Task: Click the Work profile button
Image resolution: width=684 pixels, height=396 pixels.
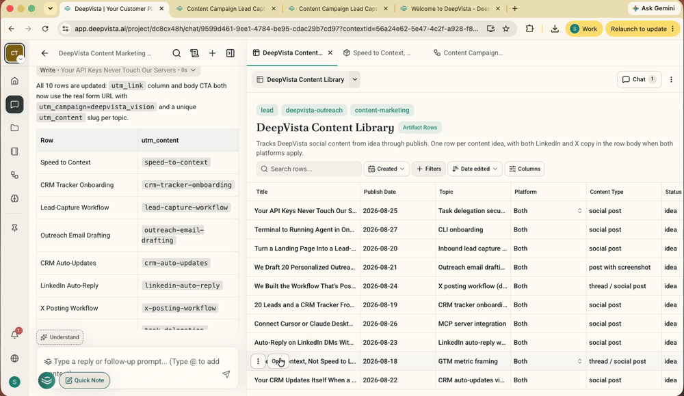Action: coord(584,29)
